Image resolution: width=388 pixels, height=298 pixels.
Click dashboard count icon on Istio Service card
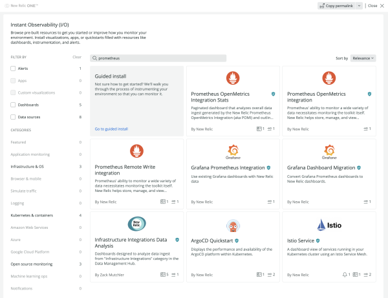pyautogui.click(x=355, y=275)
